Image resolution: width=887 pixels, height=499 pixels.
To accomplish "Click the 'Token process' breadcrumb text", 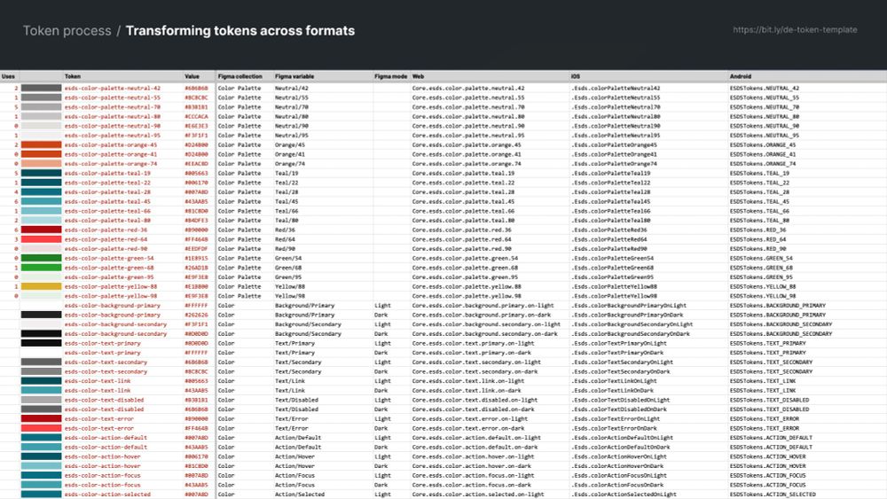I will [x=67, y=31].
